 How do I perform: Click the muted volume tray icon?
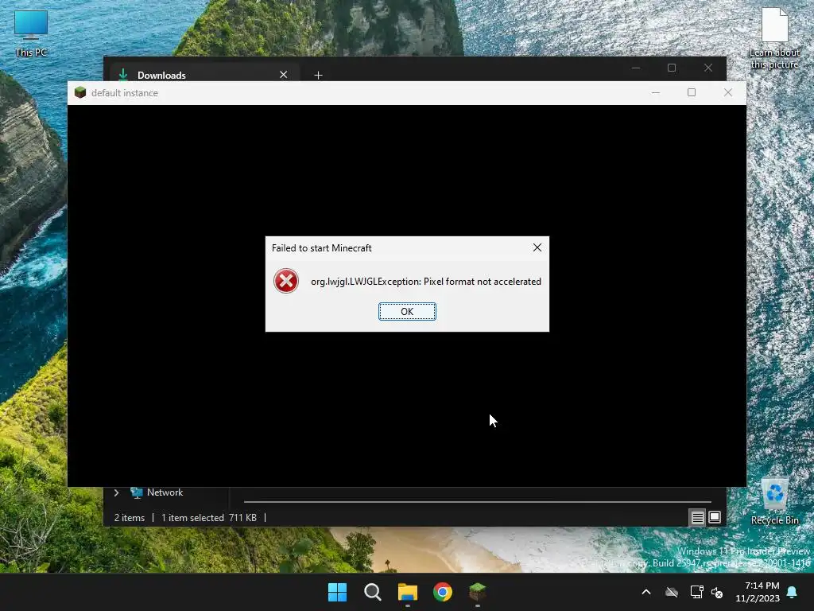point(718,592)
